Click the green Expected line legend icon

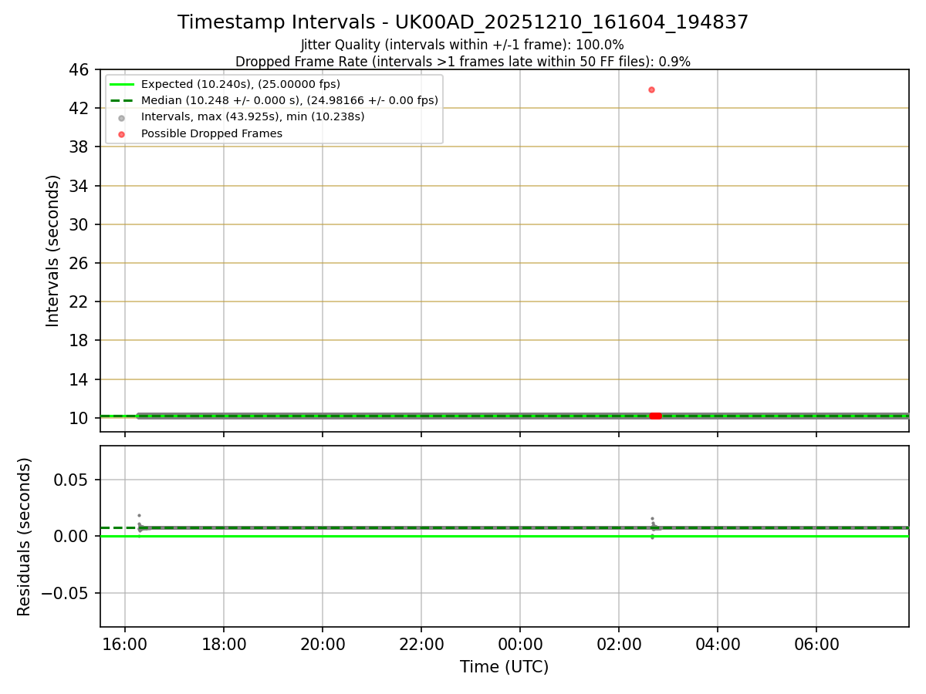click(122, 84)
